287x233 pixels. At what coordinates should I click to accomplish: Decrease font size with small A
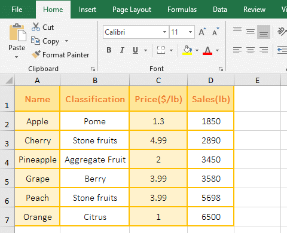(215, 32)
